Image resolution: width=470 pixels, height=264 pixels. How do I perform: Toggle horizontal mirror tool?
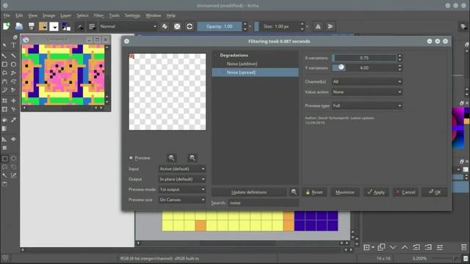(x=318, y=26)
